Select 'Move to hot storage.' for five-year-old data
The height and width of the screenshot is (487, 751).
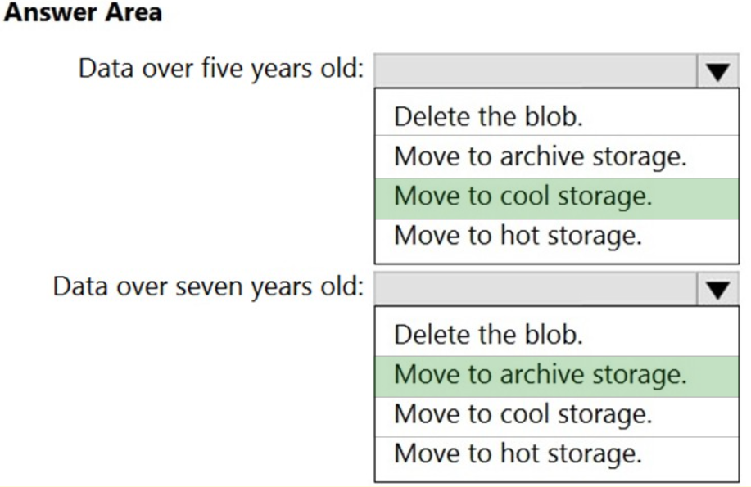[x=518, y=236]
